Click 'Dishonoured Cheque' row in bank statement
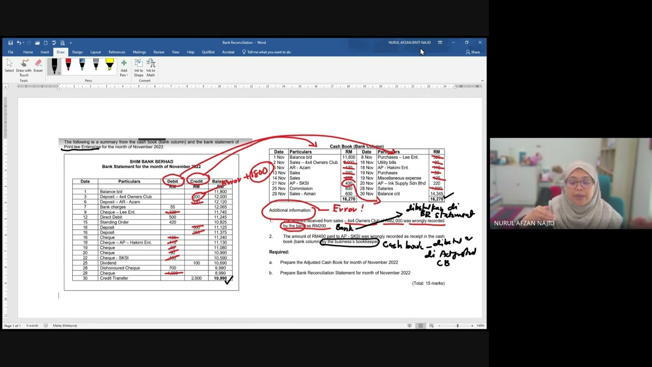Image resolution: width=652 pixels, height=367 pixels. pos(152,268)
